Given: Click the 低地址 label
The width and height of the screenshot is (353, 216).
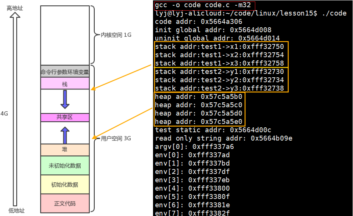Looking at the screenshot, I should point(16,211).
